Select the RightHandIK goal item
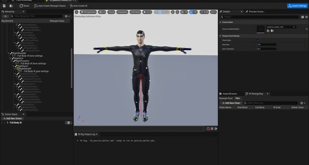This screenshot has height=165, width=309. (x=25, y=69)
